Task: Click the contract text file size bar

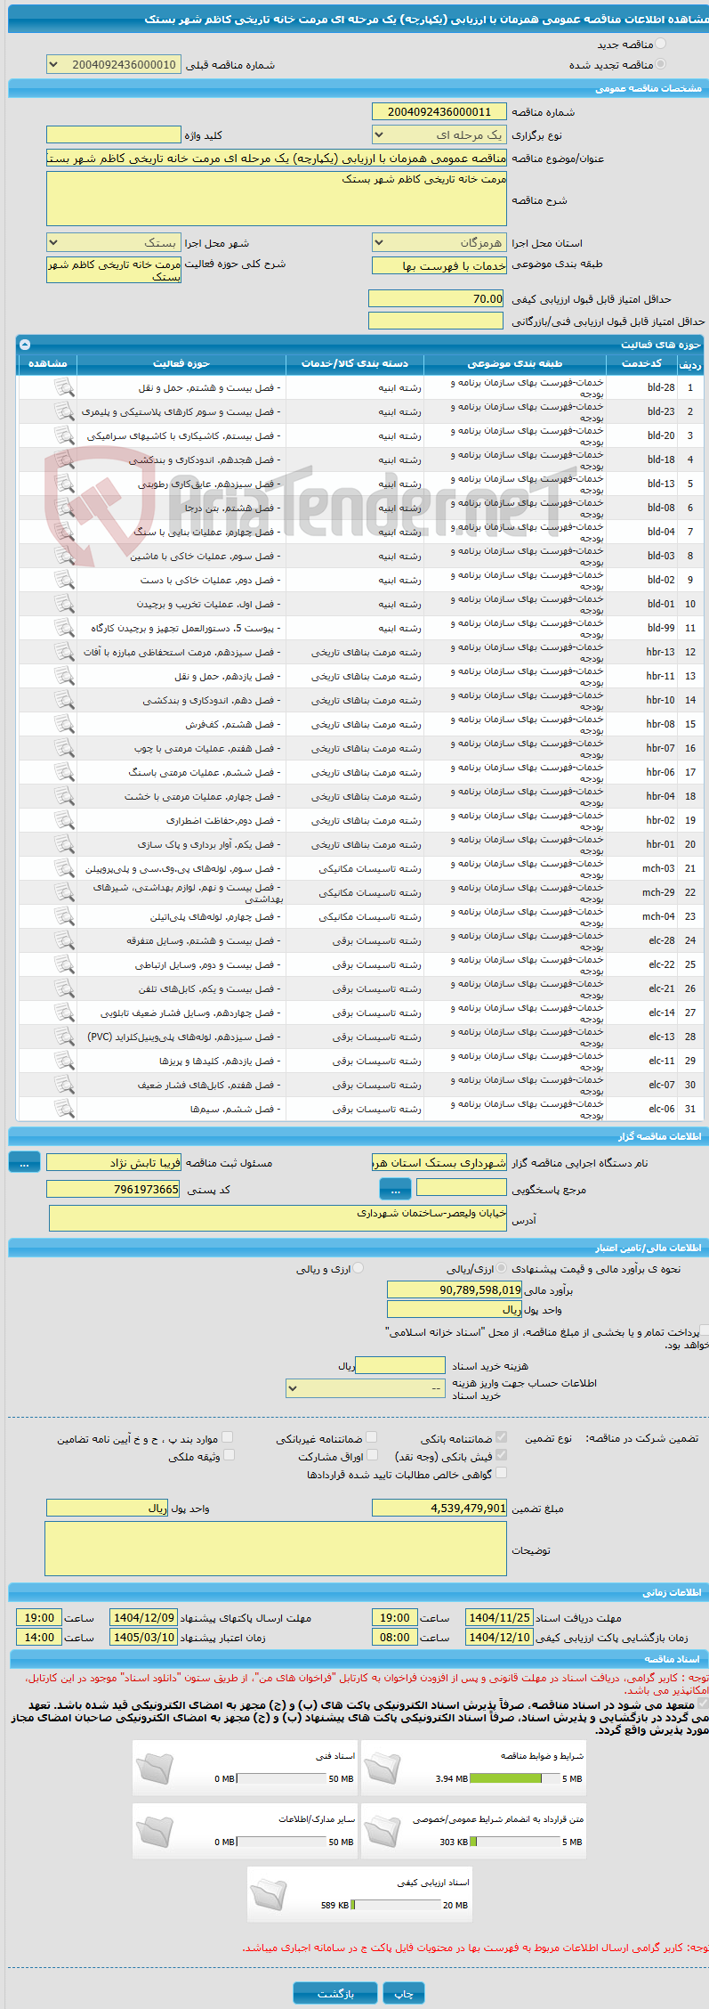Action: click(x=515, y=1842)
